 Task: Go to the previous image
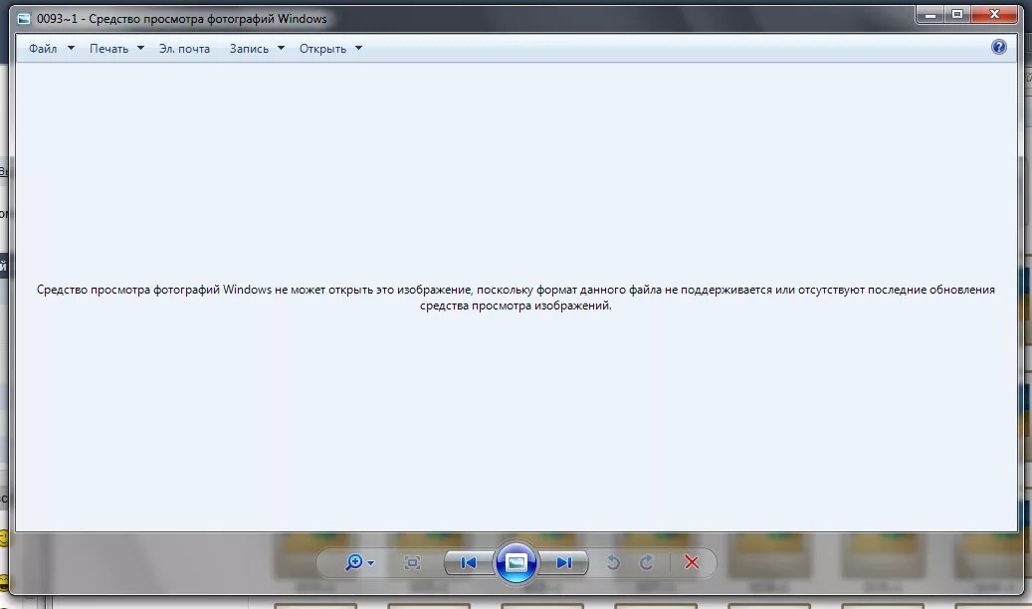(x=469, y=562)
